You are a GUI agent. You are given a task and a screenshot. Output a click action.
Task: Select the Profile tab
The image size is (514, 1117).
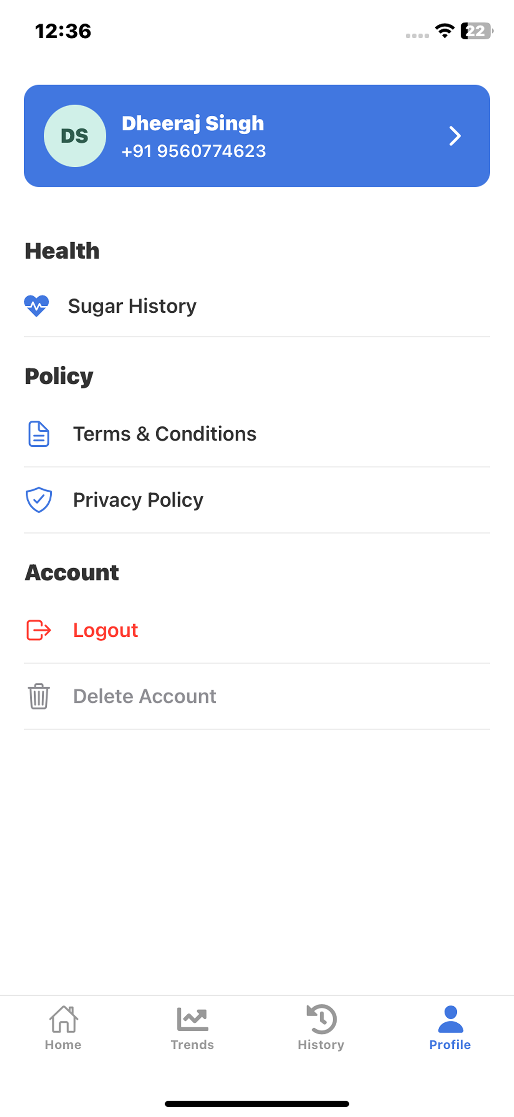point(450,1028)
